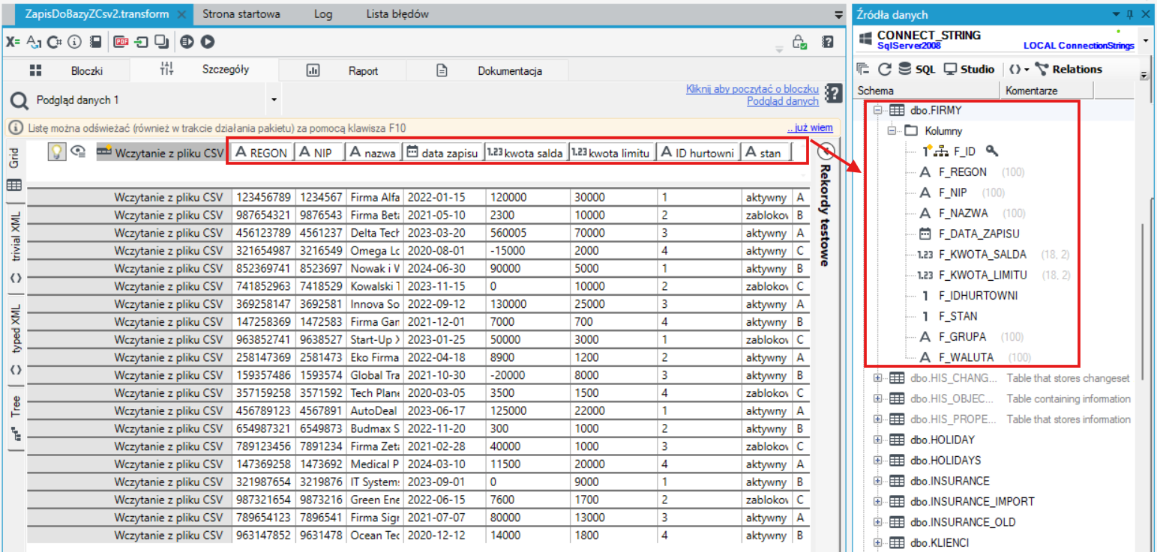Expand the dbo.KLIENCI table node

point(877,542)
